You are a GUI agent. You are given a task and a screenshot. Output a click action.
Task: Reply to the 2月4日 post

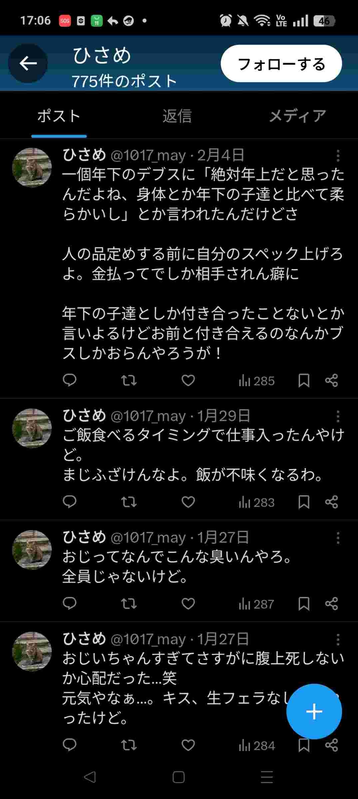pyautogui.click(x=70, y=380)
